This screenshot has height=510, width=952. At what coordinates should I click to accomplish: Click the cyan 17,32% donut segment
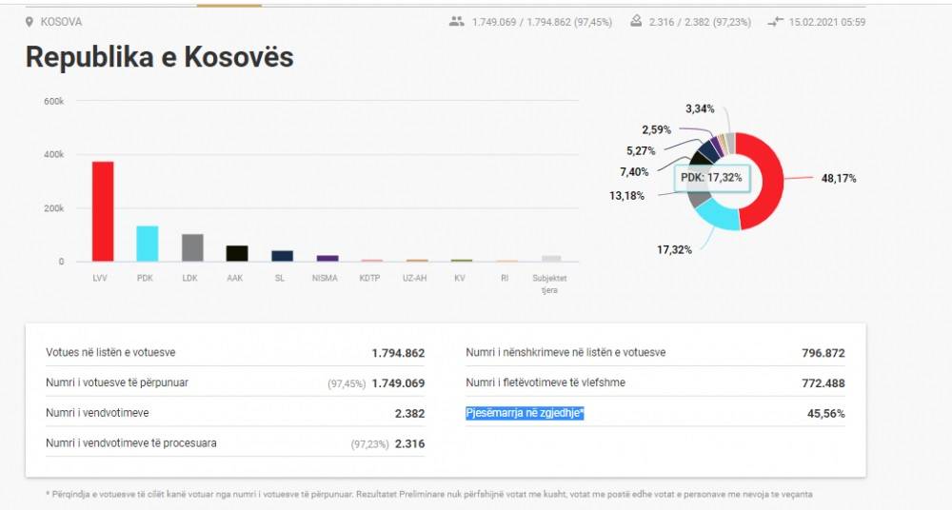pyautogui.click(x=718, y=216)
